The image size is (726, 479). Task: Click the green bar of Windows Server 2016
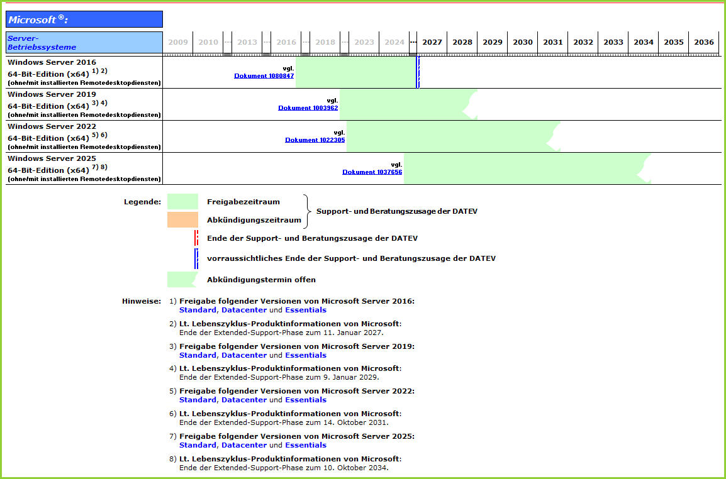pos(355,72)
